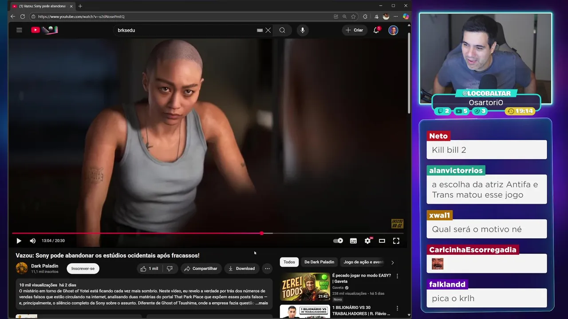This screenshot has height=319, width=568.
Task: Click the video title text
Action: pyautogui.click(x=107, y=255)
